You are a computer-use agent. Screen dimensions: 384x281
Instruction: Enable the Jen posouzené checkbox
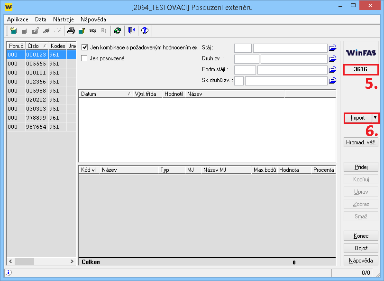tap(85, 58)
